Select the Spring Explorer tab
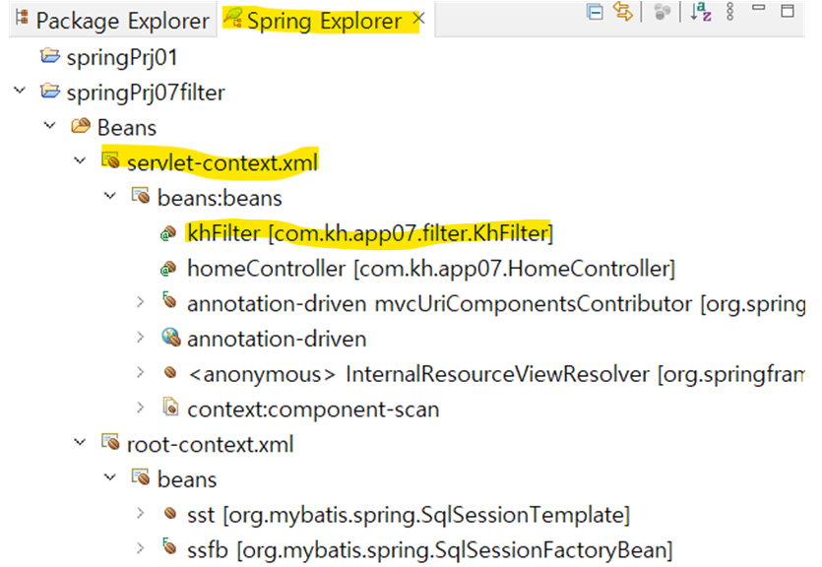This screenshot has width=822, height=567. coord(324,21)
